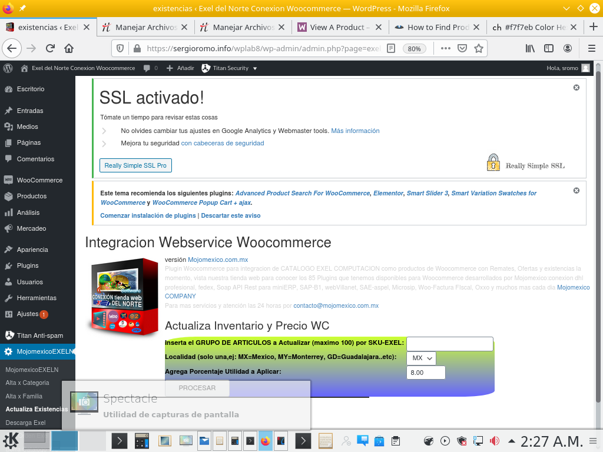Show site security padlock info
Image resolution: width=603 pixels, height=452 pixels.
click(x=137, y=48)
